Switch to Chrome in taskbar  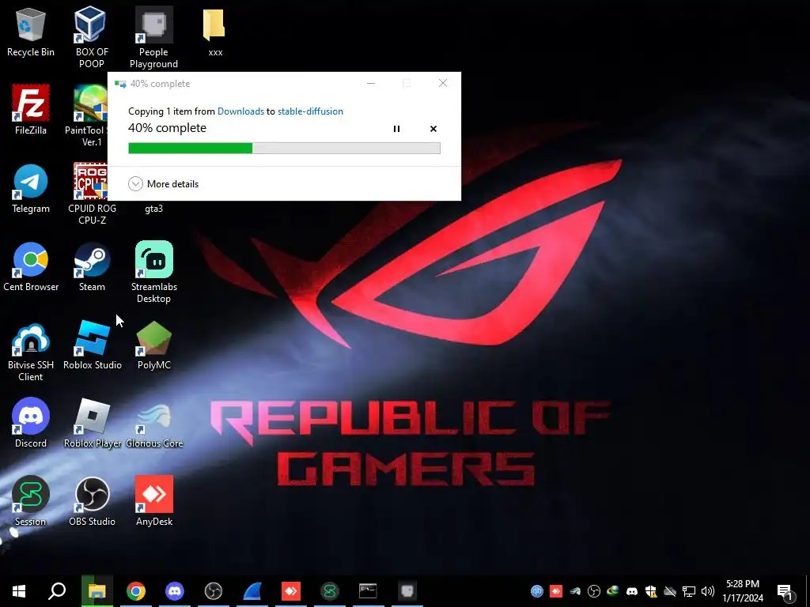[136, 591]
